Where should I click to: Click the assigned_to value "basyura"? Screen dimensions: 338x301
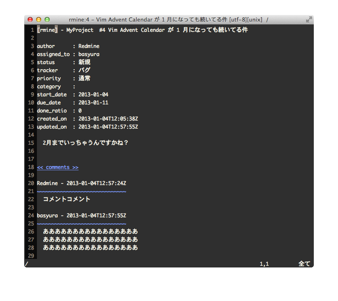tap(89, 54)
